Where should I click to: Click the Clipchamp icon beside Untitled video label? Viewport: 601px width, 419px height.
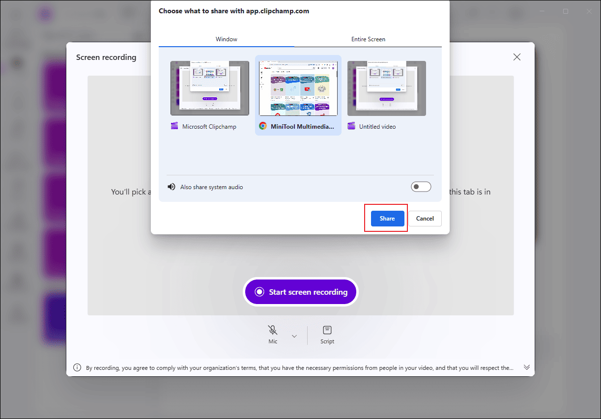click(x=351, y=126)
